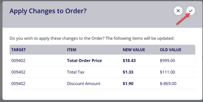
Task: Click the Apply Changes to Order? title
Action: [48, 11]
